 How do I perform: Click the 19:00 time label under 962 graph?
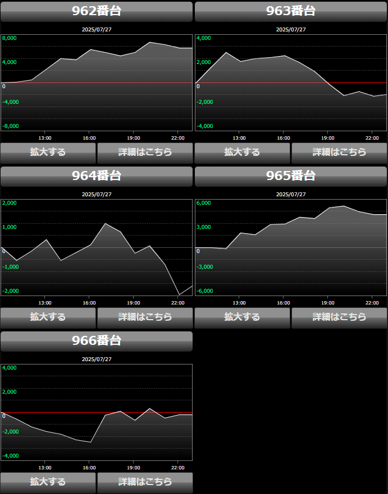coord(134,138)
